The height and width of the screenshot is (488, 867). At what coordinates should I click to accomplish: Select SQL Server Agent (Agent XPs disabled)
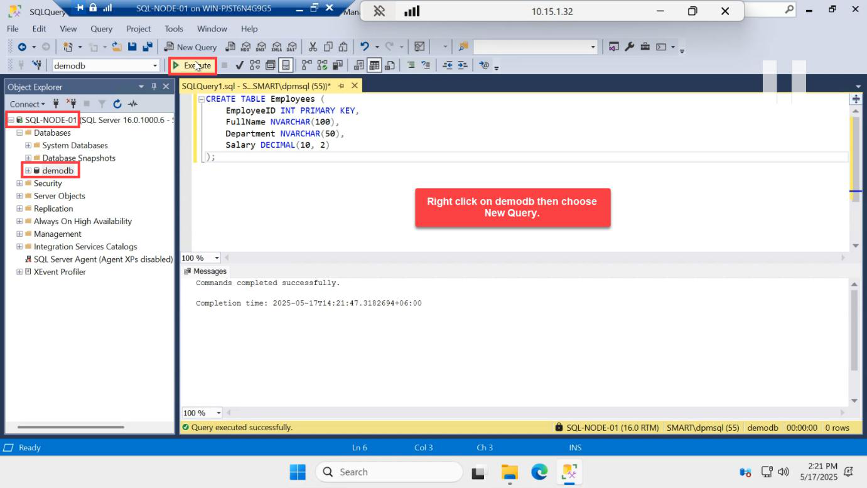(103, 259)
